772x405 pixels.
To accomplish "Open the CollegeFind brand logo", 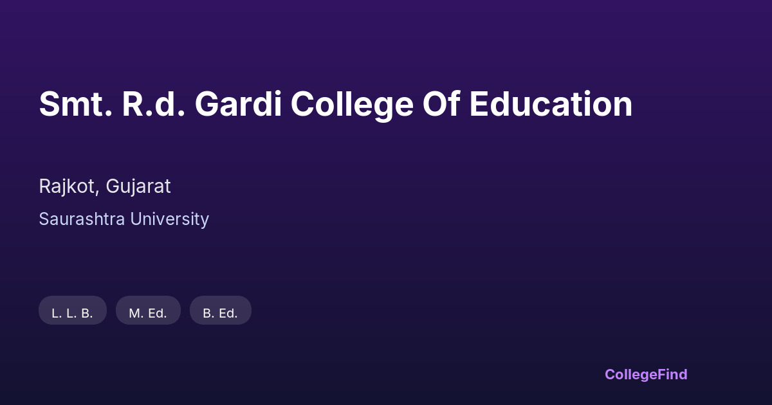I will pyautogui.click(x=646, y=374).
